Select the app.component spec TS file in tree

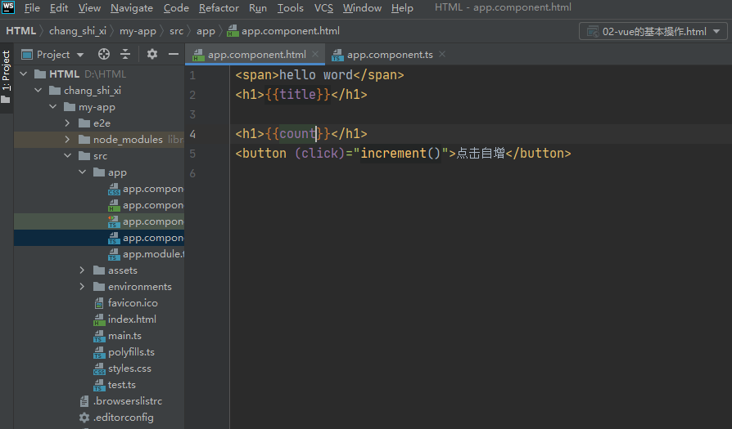click(x=99, y=221)
